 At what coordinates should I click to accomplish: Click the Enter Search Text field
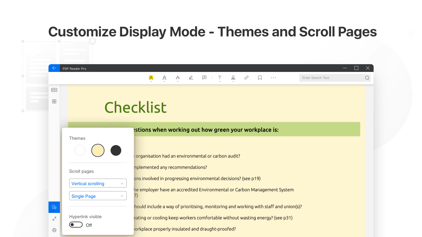coord(332,78)
